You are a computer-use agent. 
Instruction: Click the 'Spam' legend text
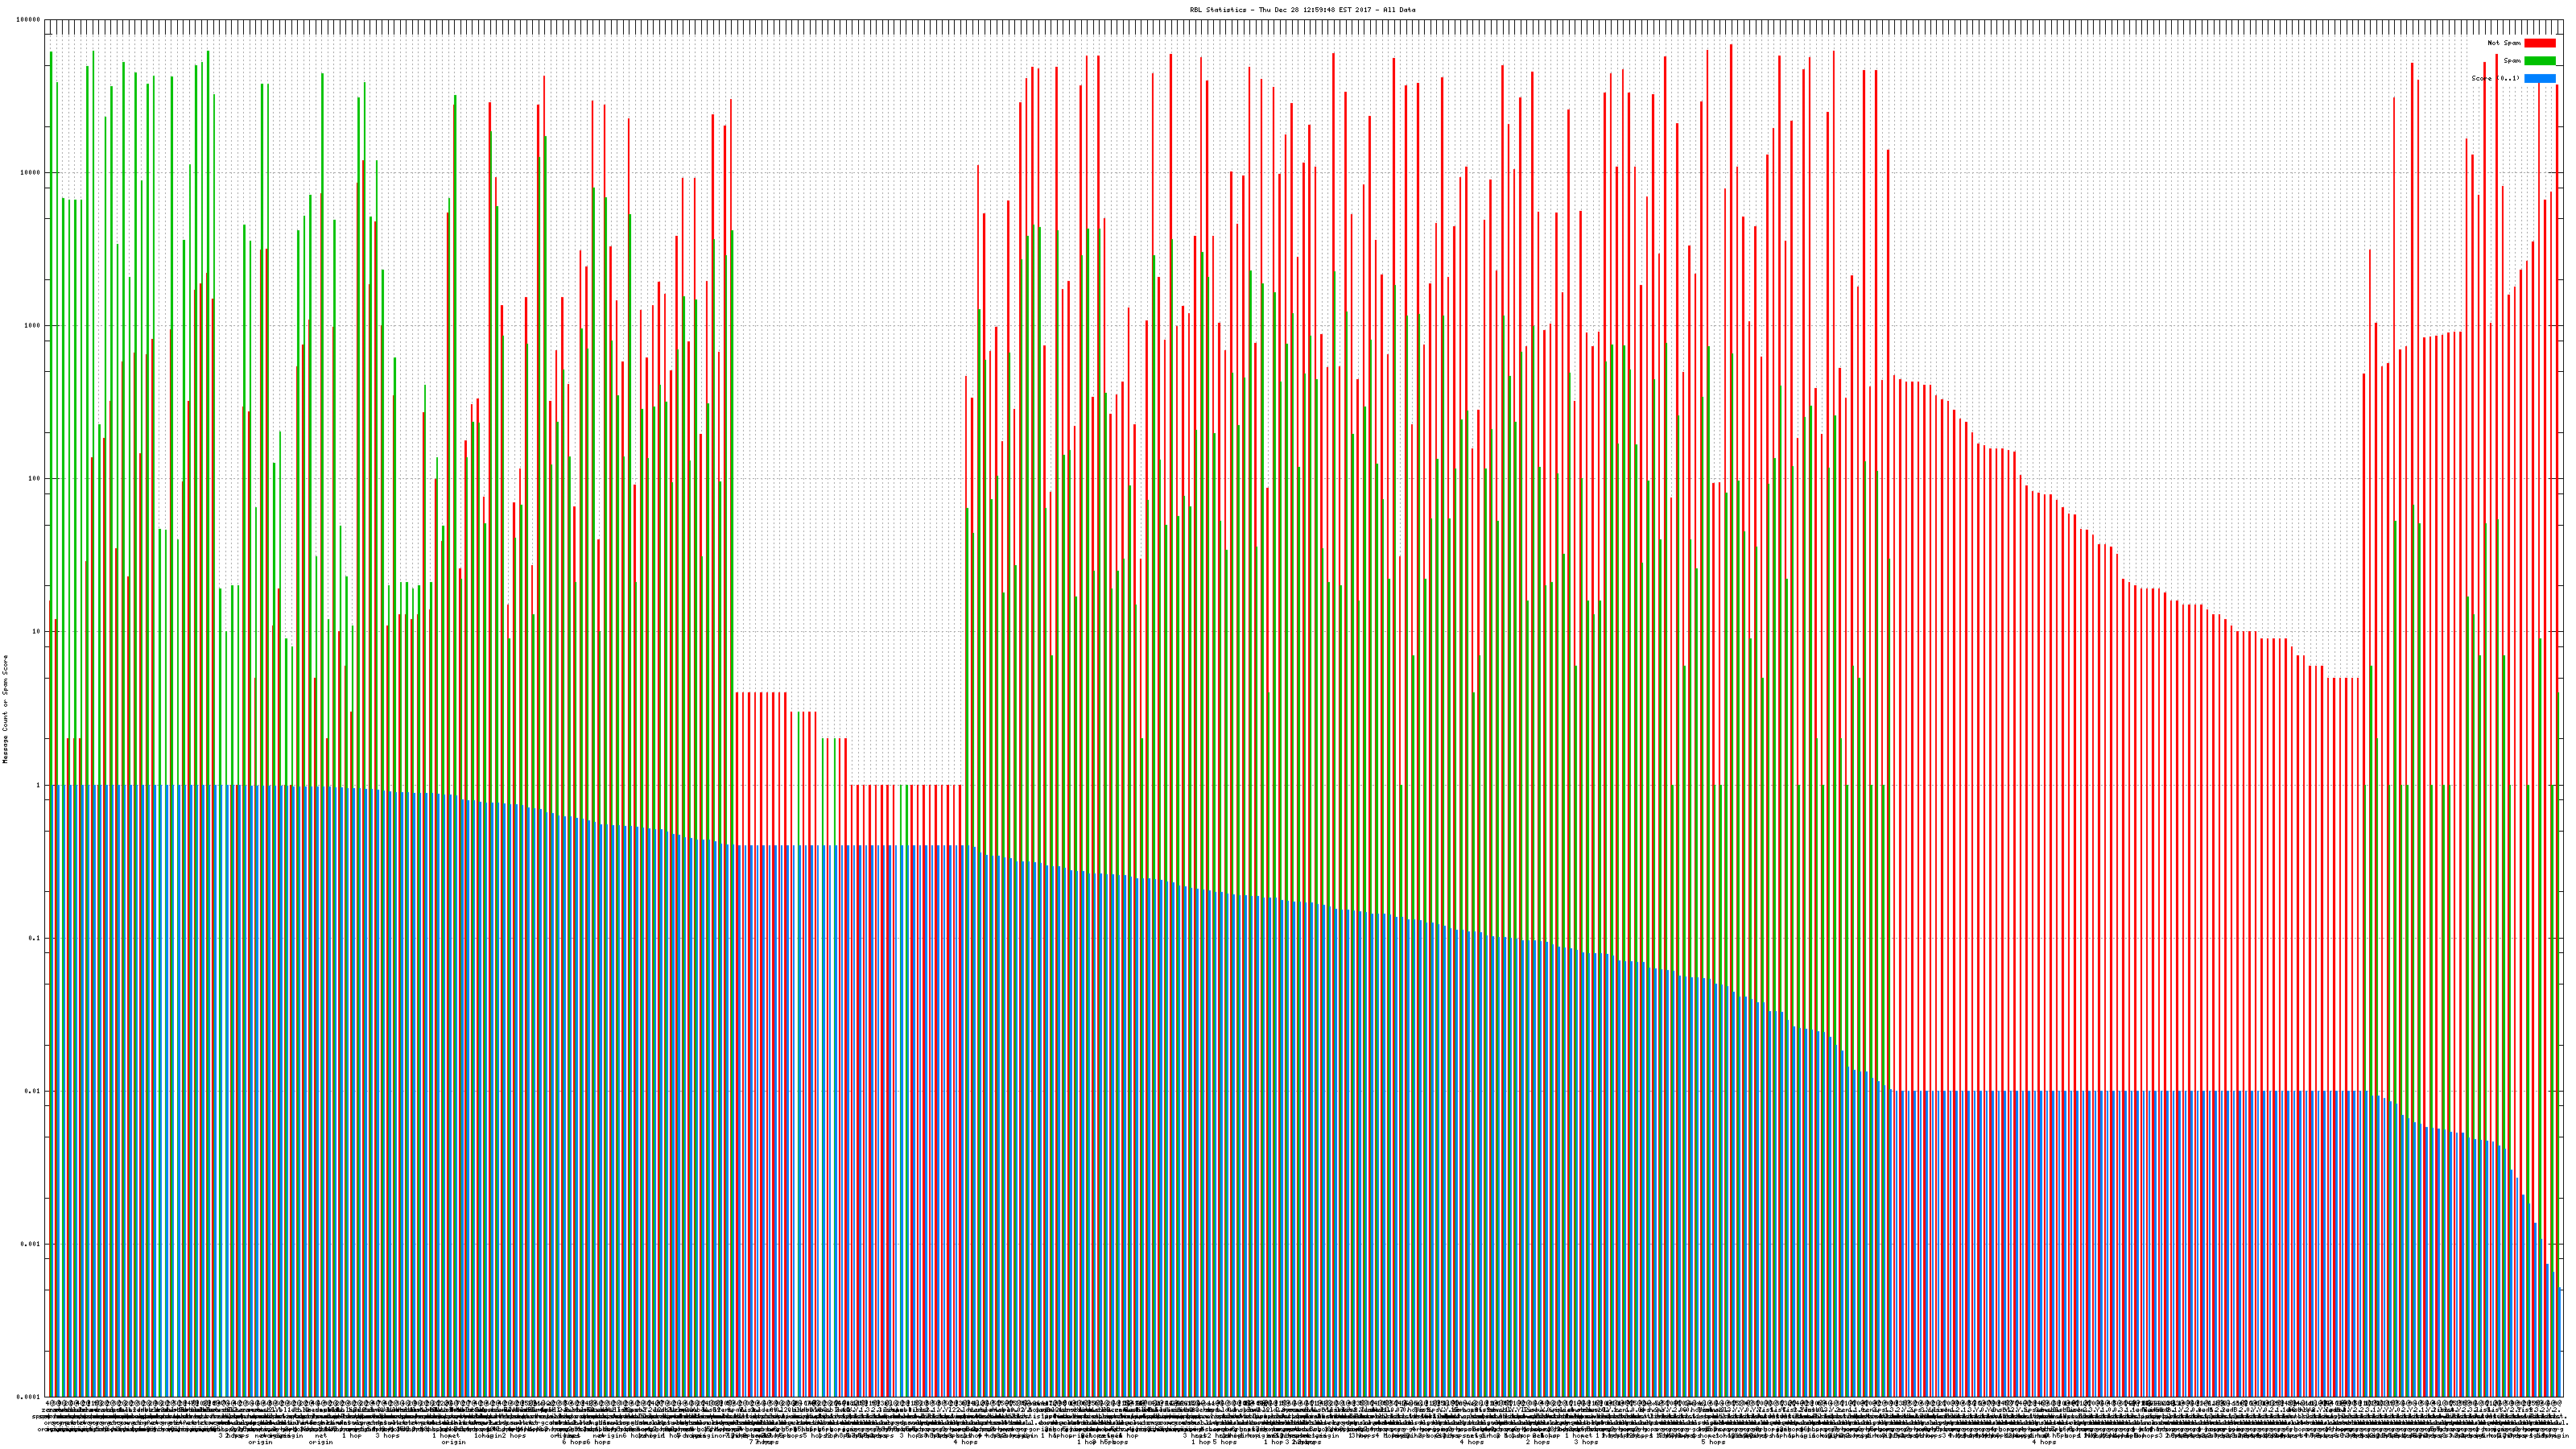point(2512,61)
